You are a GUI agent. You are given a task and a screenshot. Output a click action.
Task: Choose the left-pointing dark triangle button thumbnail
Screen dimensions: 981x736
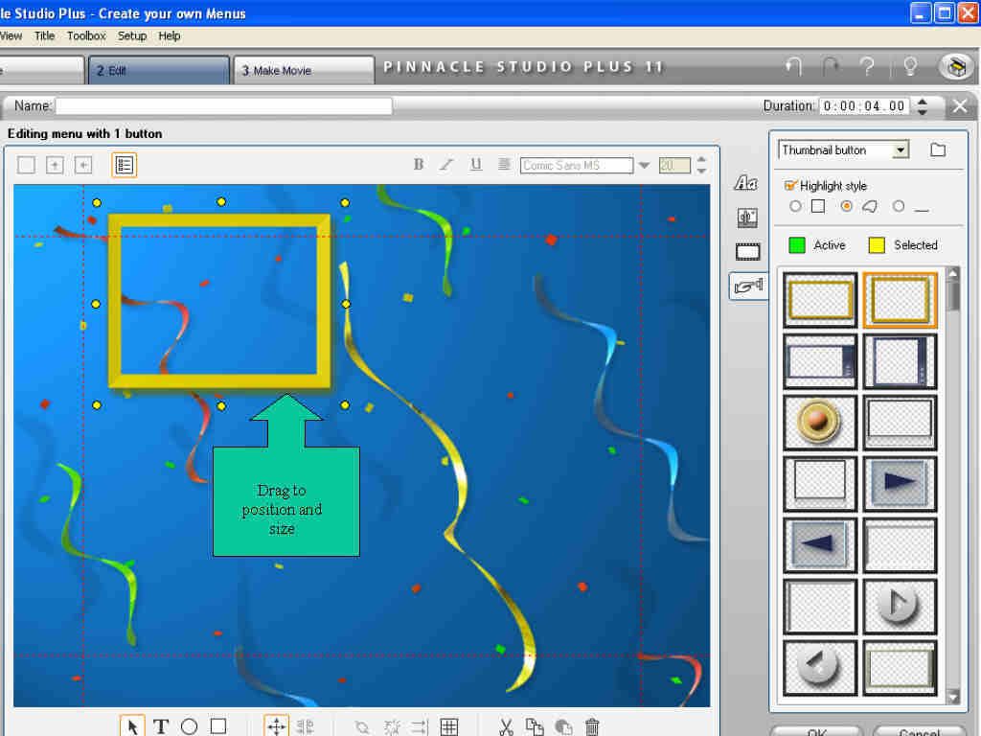coord(820,544)
